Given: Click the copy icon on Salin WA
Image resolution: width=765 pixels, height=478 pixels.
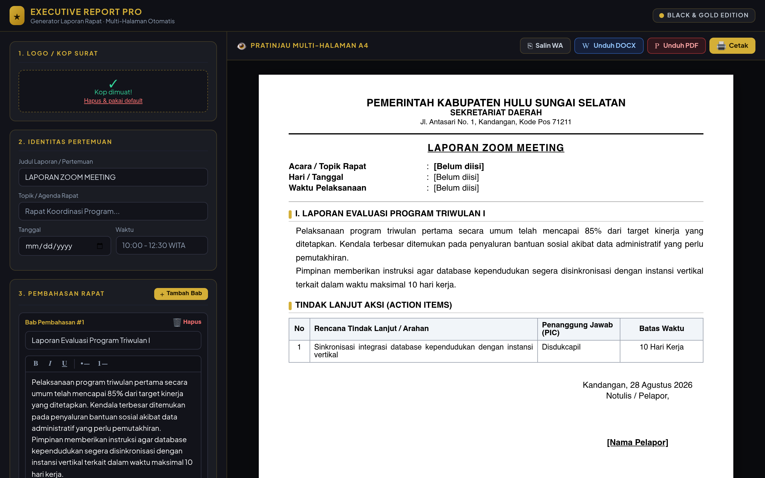Looking at the screenshot, I should tap(530, 46).
